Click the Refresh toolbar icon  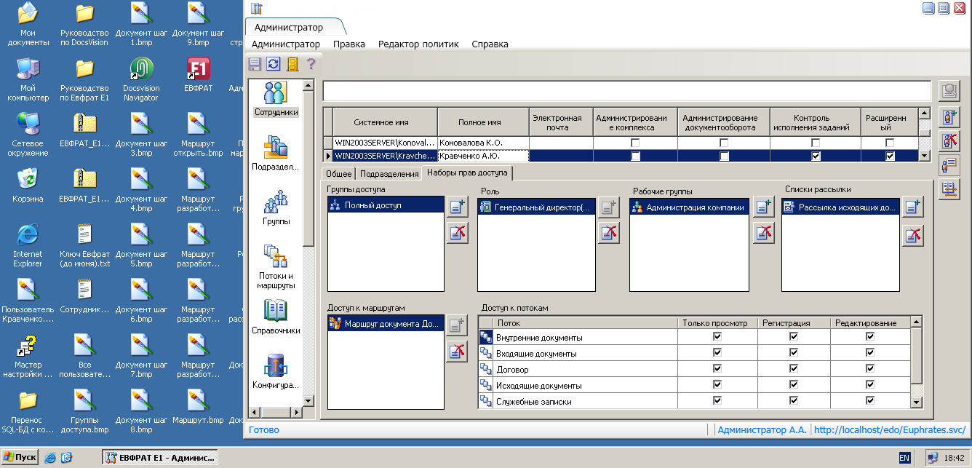point(274,64)
